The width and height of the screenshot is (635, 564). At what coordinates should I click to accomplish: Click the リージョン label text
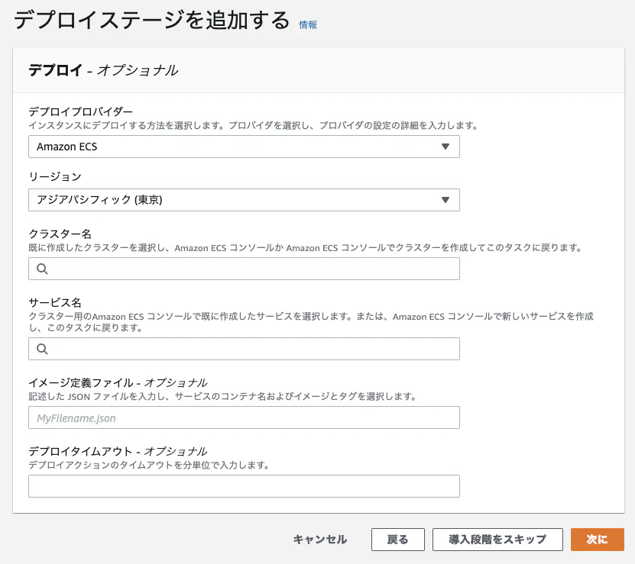pyautogui.click(x=55, y=177)
